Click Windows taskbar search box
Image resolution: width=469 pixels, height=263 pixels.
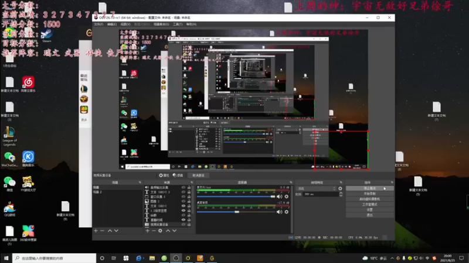pyautogui.click(x=54, y=258)
